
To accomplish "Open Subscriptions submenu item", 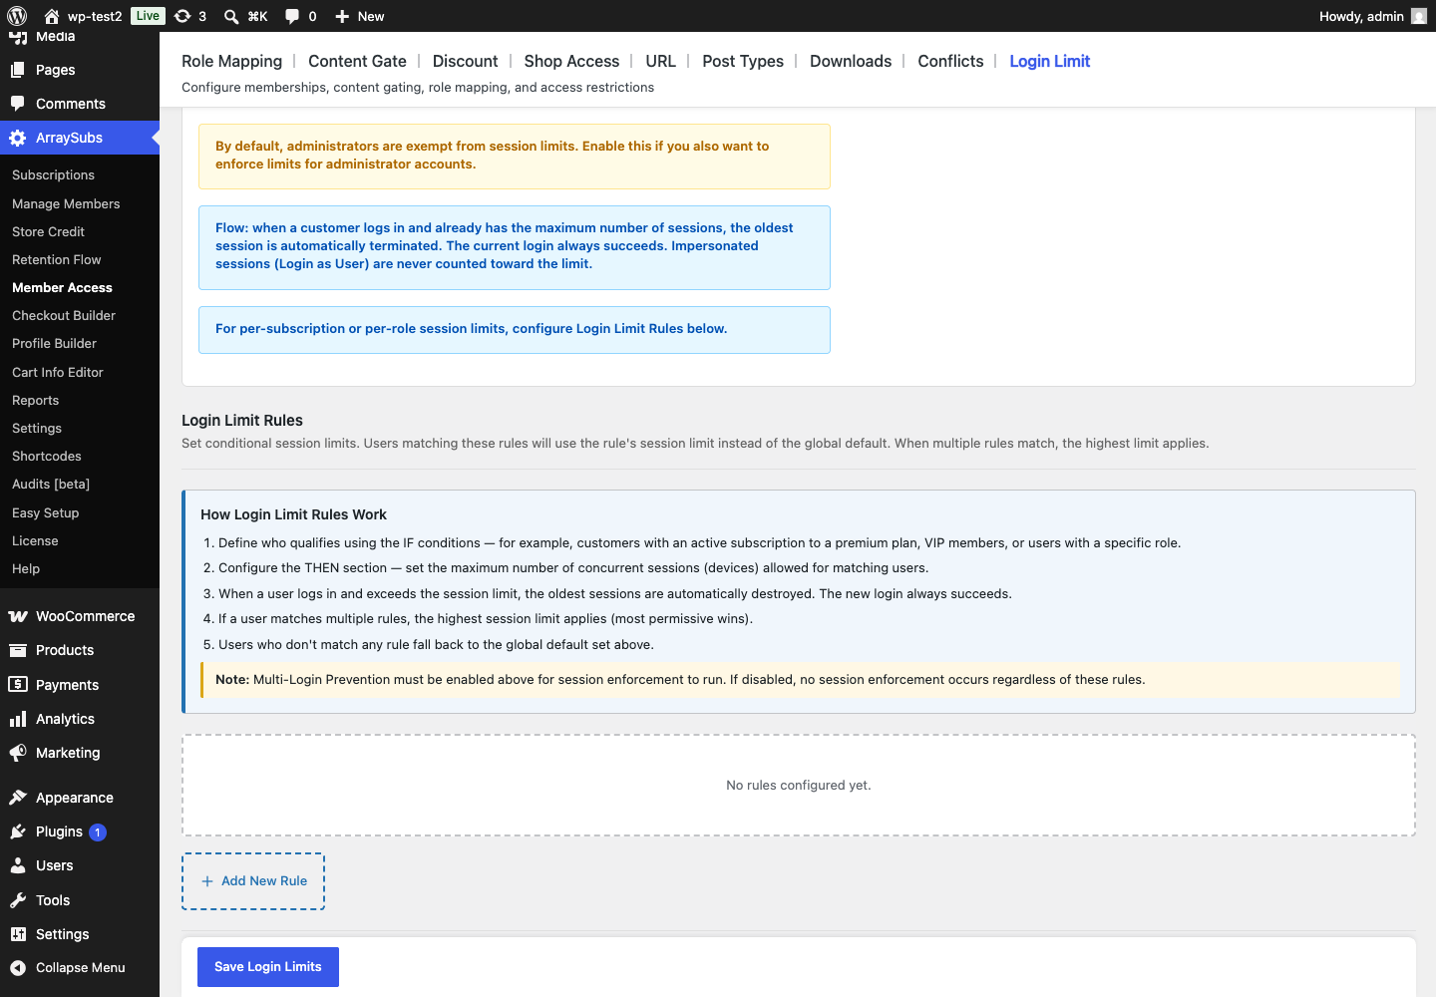I will (x=53, y=174).
